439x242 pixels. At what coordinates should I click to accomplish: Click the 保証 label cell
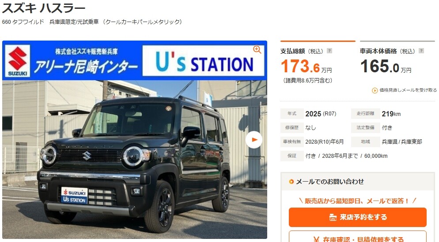[292, 156]
